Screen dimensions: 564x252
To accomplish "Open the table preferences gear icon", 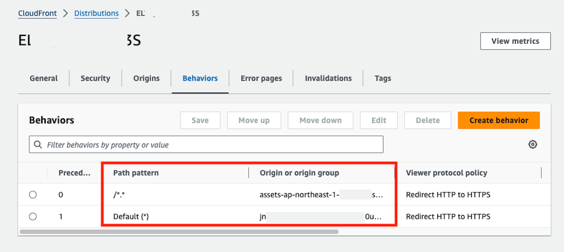I will [x=533, y=144].
